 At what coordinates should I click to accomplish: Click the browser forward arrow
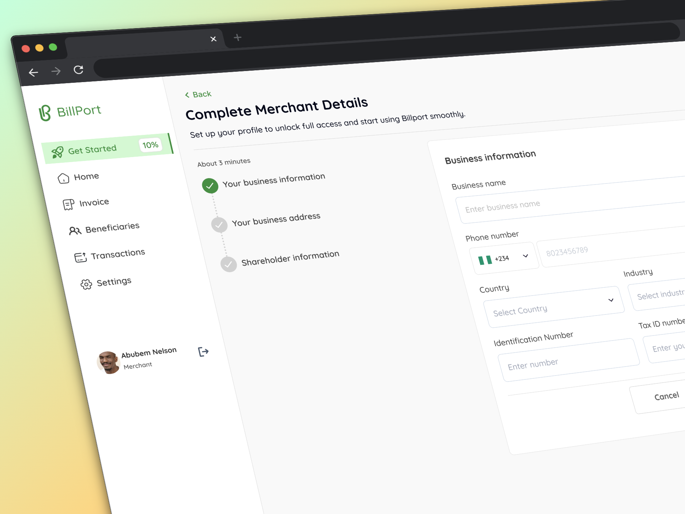click(x=56, y=71)
